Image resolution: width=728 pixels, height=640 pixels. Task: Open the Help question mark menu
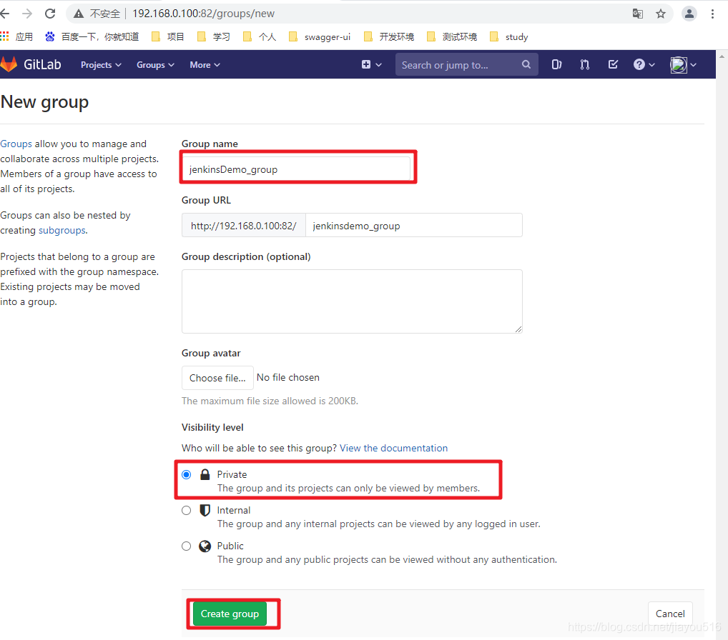639,64
